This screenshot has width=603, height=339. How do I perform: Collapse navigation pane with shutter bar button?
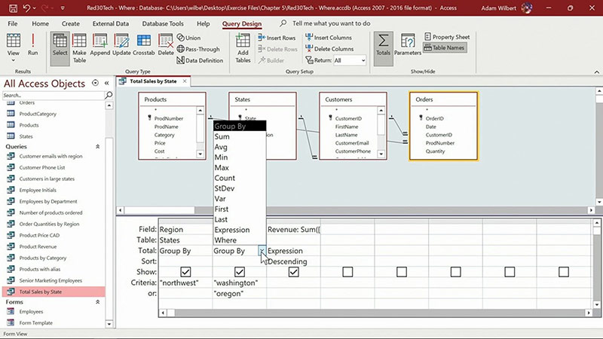tap(106, 83)
